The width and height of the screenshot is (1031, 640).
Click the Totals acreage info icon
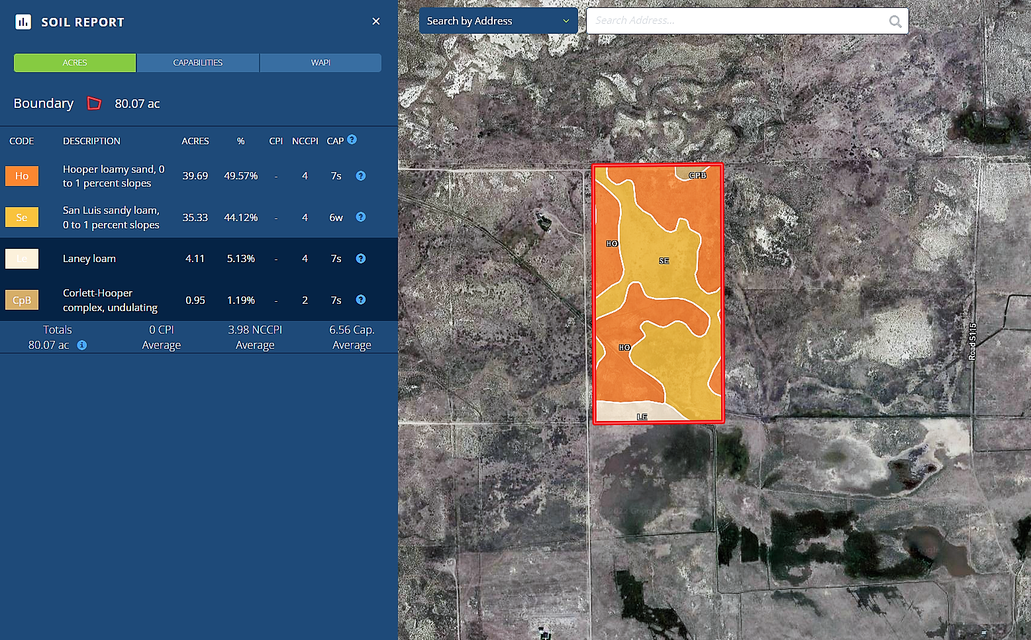click(82, 345)
